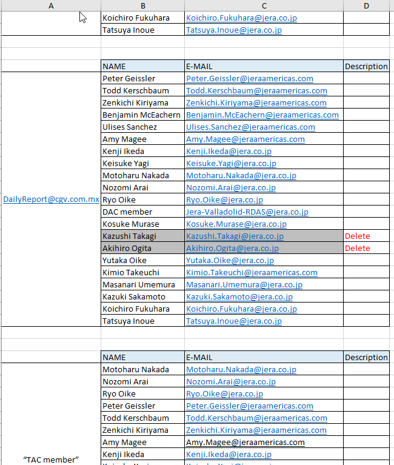
Task: Open Ulises.Sanchez@jeraamericas.com email link
Action: tap(250, 127)
